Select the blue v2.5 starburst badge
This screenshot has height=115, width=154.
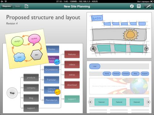[57, 62]
